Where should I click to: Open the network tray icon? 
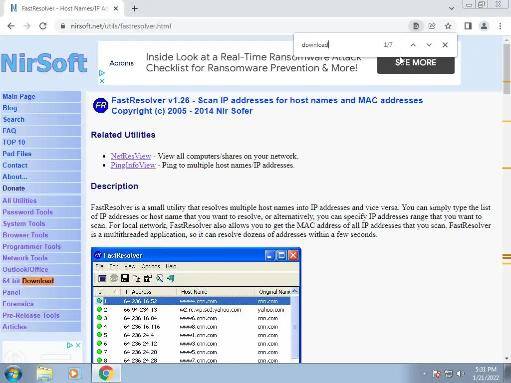point(449,374)
